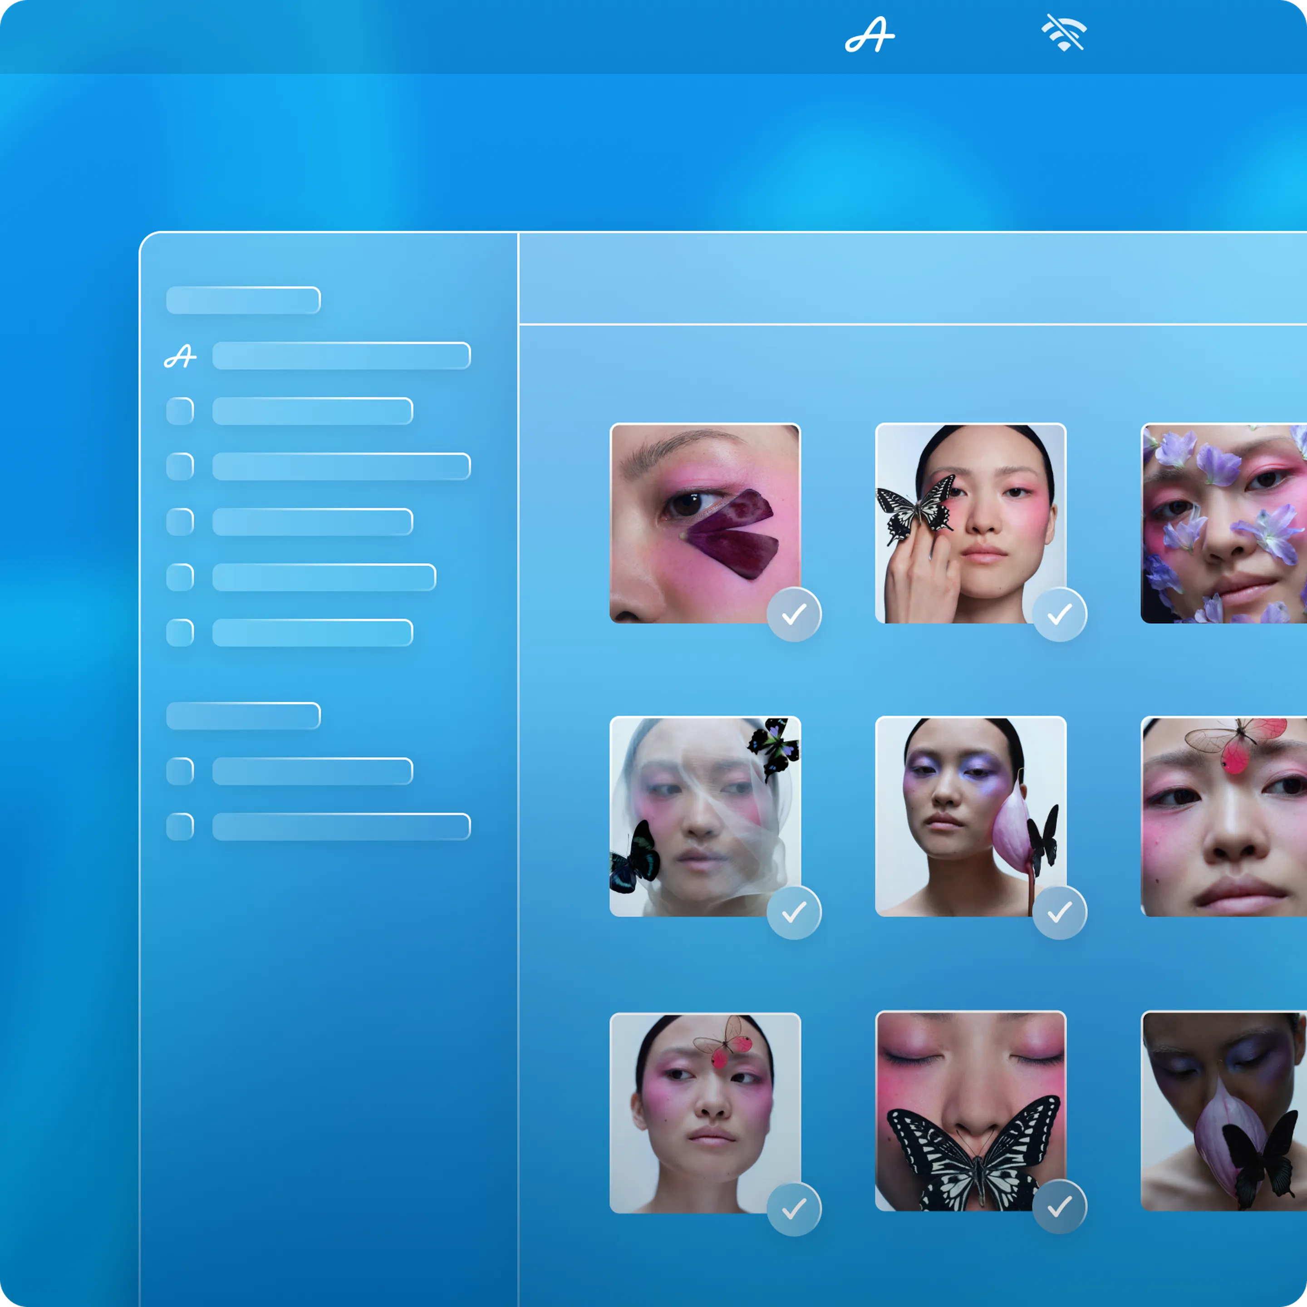The image size is (1307, 1307).
Task: Toggle second checkbox in upper sidebar list
Action: click(x=180, y=467)
